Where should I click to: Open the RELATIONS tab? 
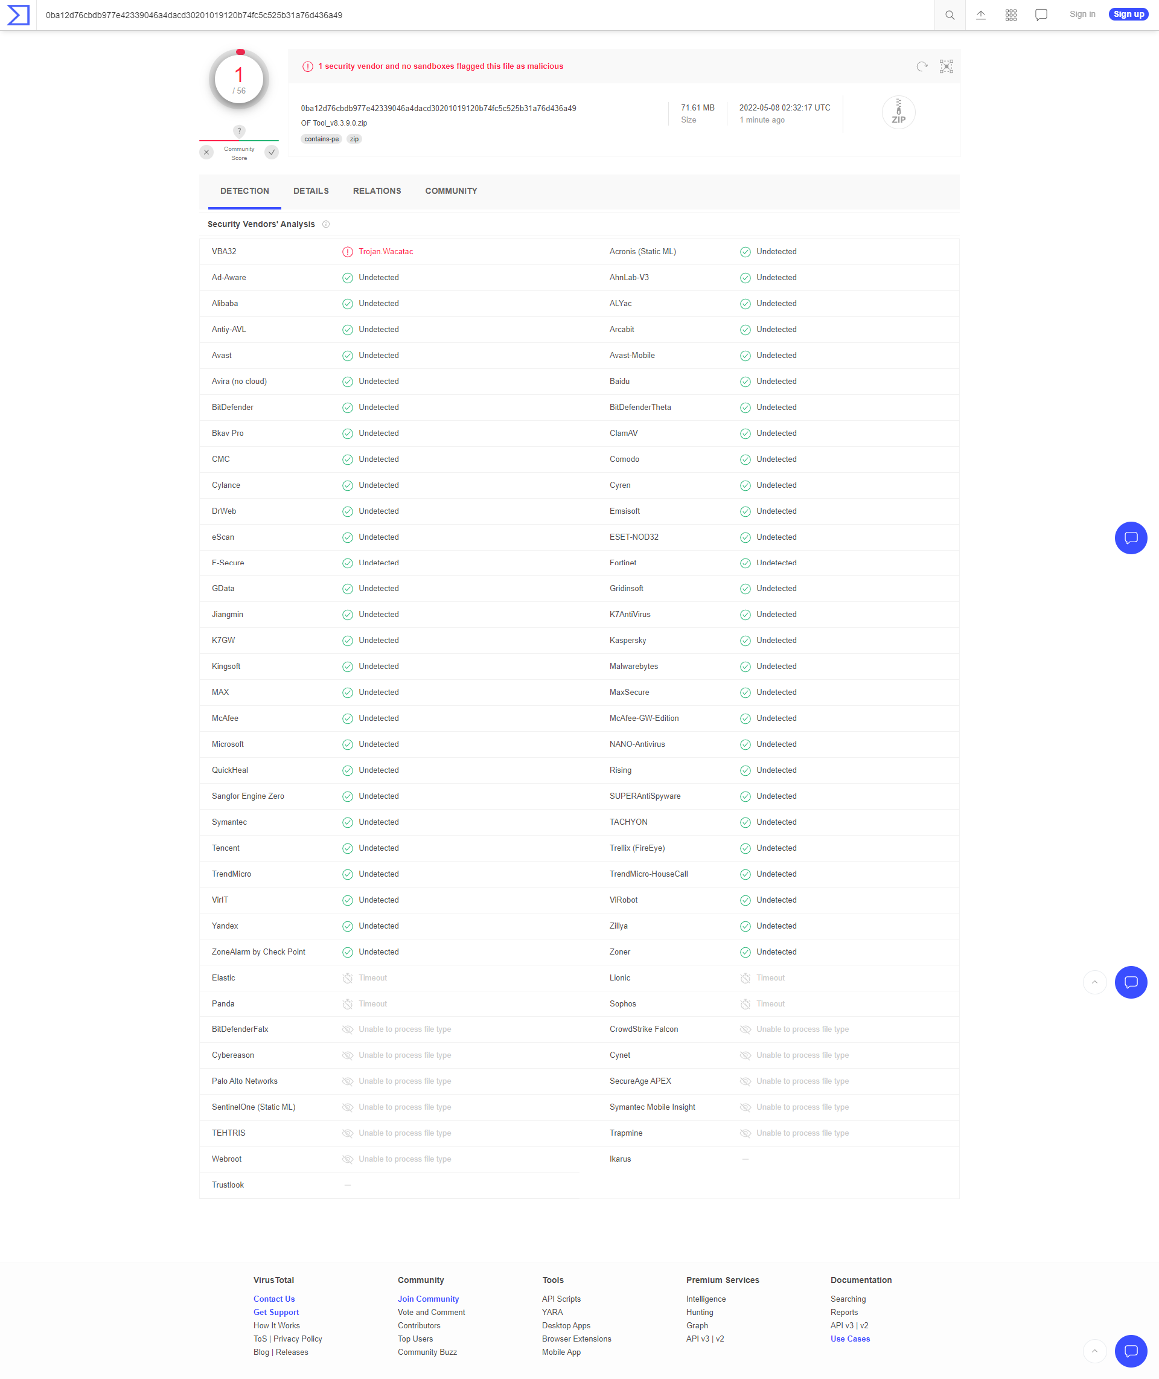[x=377, y=191]
